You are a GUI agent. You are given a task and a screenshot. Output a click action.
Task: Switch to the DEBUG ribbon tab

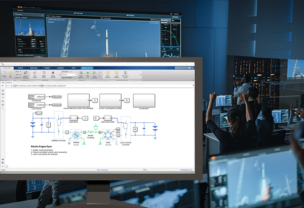pos(21,68)
